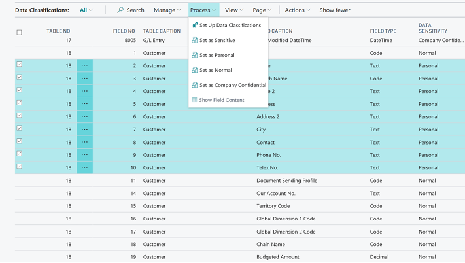
Task: Choose Set as Company Confidential
Action: click(228, 85)
